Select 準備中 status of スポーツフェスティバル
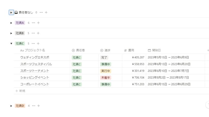Viewport: 209px width, 117px height. 106,64
